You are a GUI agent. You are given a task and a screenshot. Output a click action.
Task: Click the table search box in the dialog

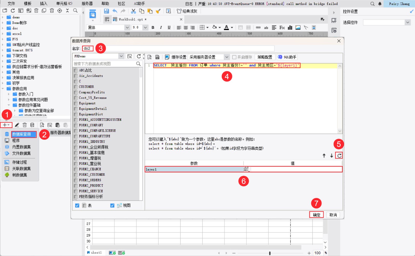pyautogui.click(x=107, y=64)
